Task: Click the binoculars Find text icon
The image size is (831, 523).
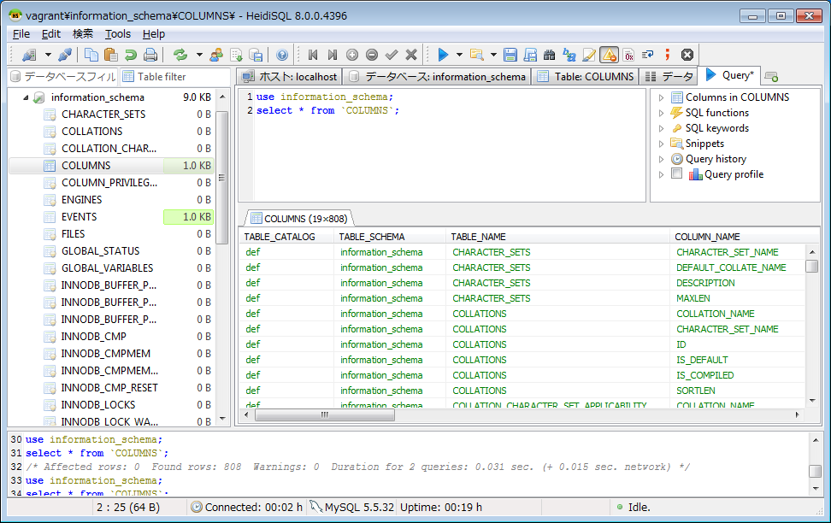Action: coord(550,55)
